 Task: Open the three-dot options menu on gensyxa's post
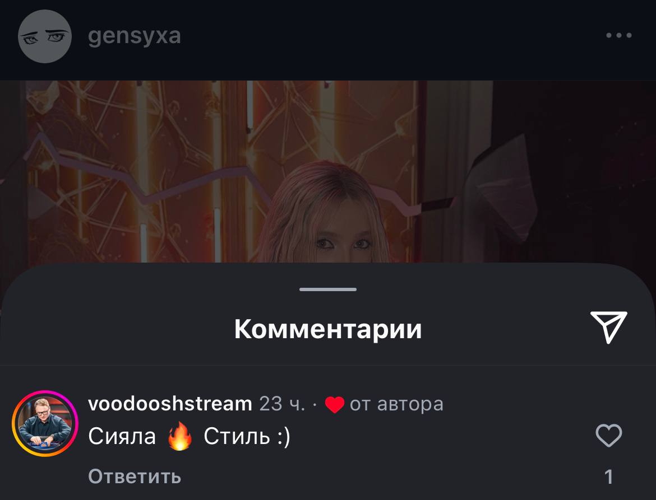[x=619, y=35]
